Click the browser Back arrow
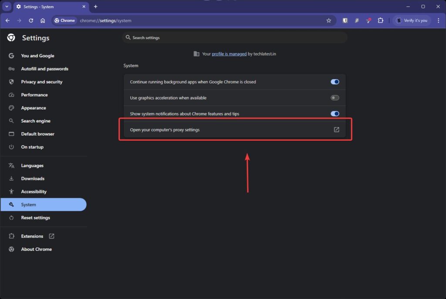This screenshot has height=299, width=446. [8, 20]
